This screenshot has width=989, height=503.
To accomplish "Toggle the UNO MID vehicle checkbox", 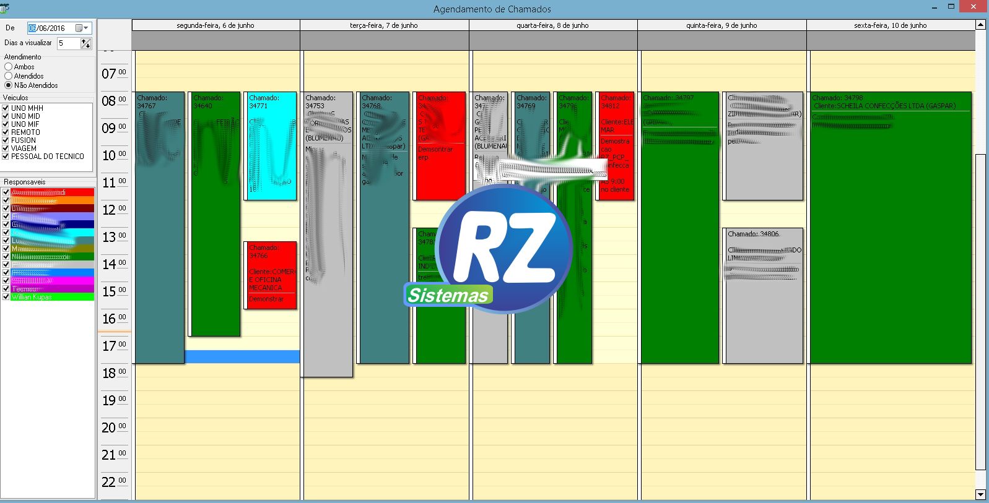I will (x=6, y=116).
